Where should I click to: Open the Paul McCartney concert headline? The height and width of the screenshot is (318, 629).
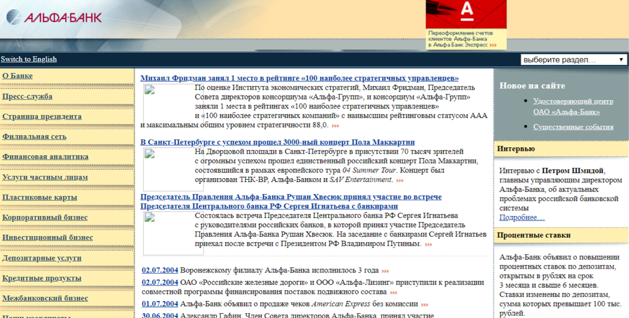[x=278, y=142]
